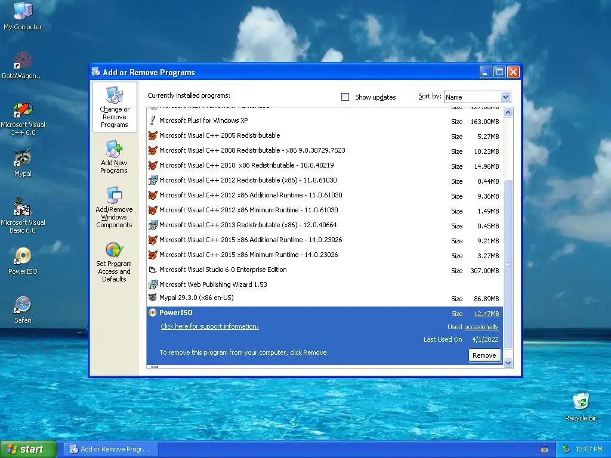The width and height of the screenshot is (611, 458).
Task: Open Set Program Access and Defaults
Action: pos(114,262)
